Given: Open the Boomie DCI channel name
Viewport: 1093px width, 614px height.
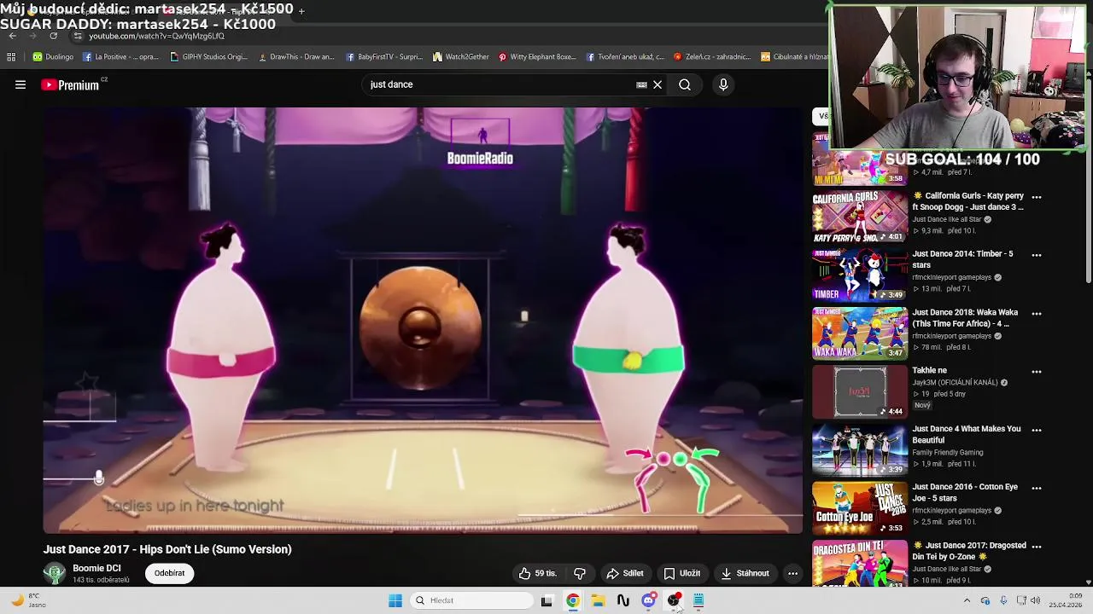Looking at the screenshot, I should (96, 568).
